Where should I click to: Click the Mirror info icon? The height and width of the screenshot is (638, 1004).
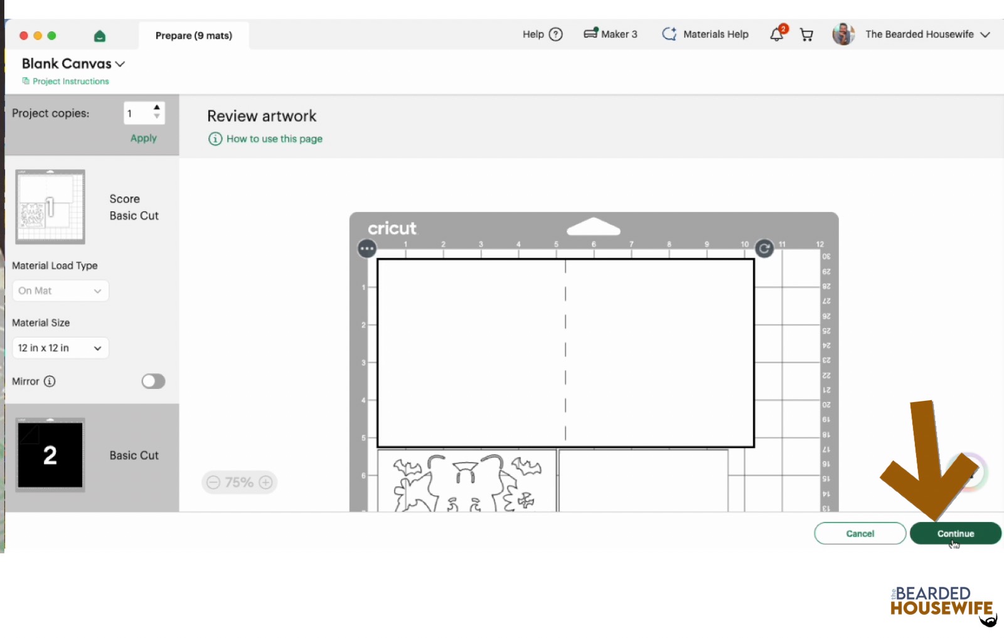50,381
